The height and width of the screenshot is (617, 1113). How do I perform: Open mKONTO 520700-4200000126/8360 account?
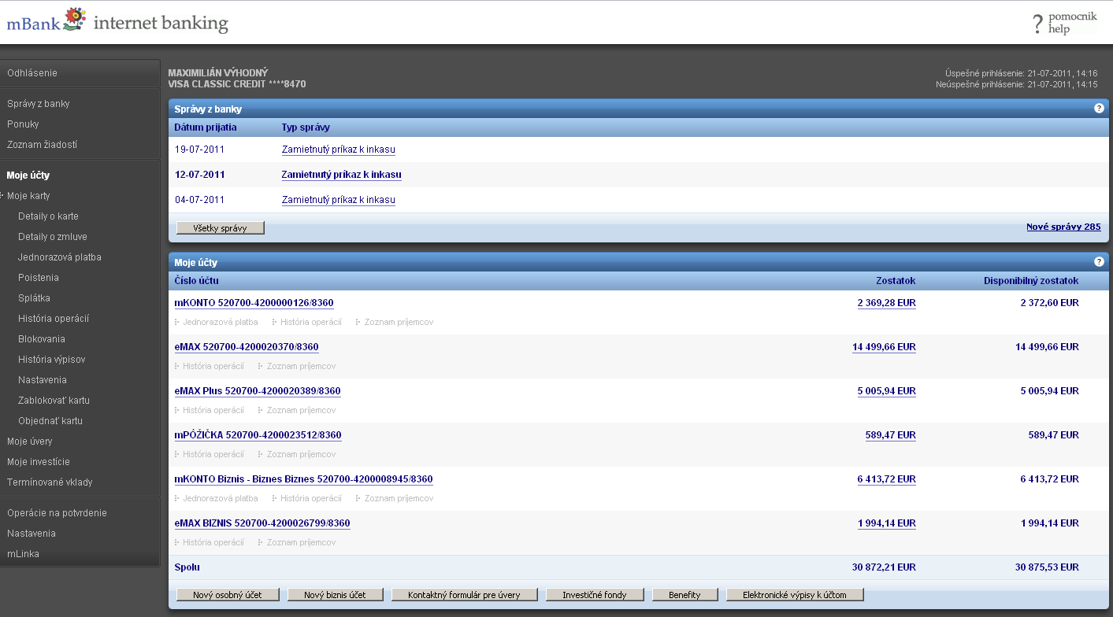click(x=255, y=303)
